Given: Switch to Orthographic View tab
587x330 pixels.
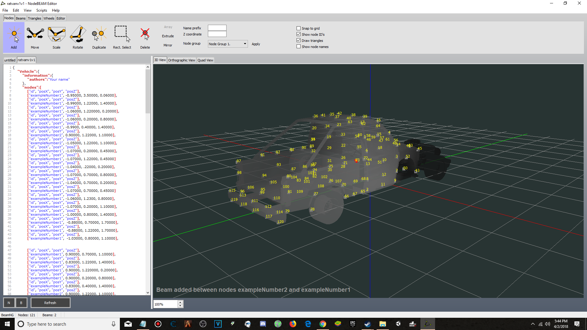Looking at the screenshot, I should tap(182, 60).
